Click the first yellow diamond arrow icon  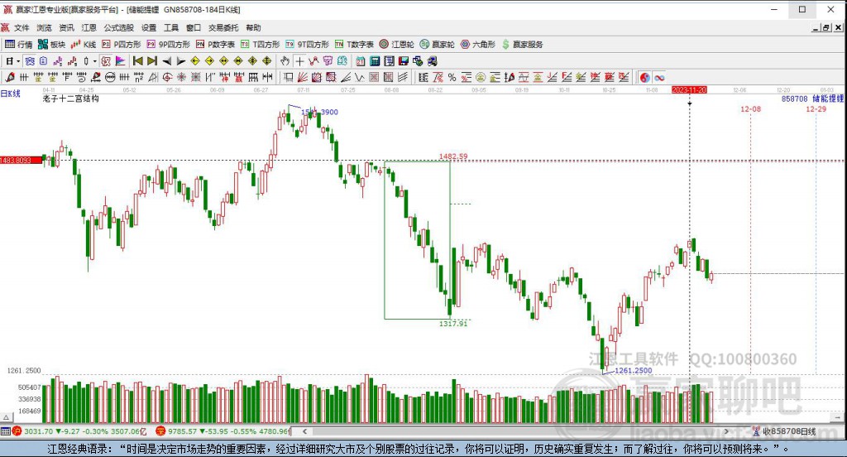[x=195, y=61]
